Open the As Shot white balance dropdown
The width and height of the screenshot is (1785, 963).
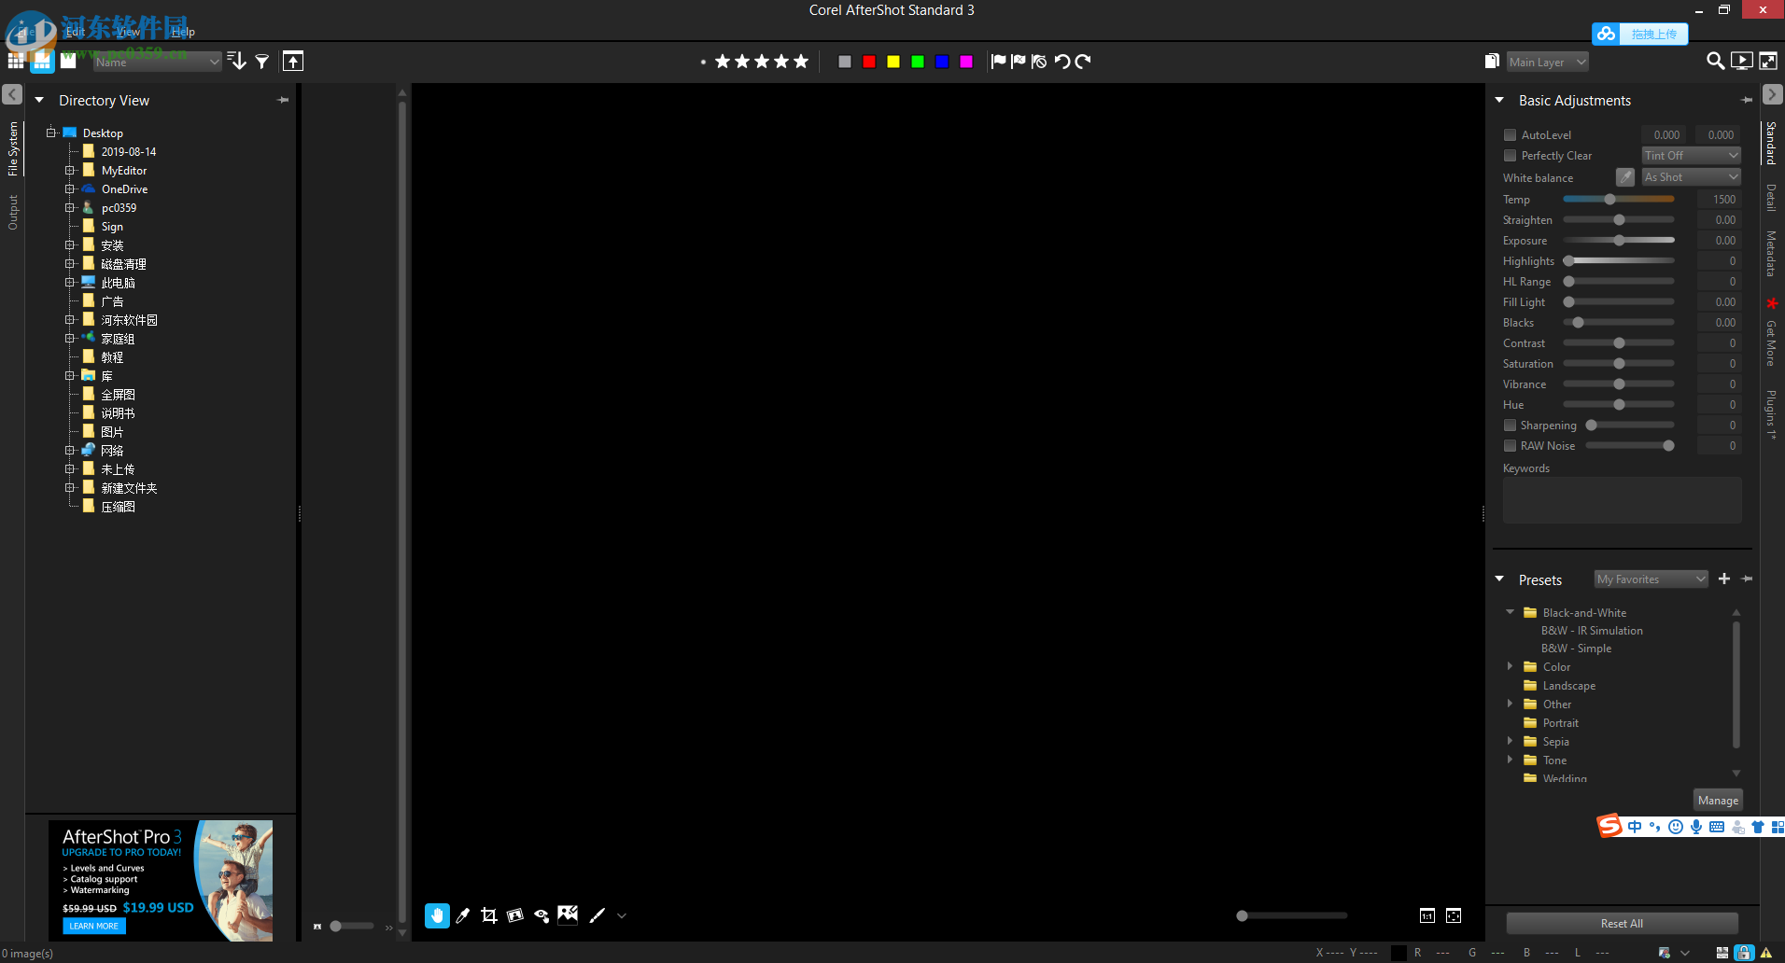coord(1692,177)
